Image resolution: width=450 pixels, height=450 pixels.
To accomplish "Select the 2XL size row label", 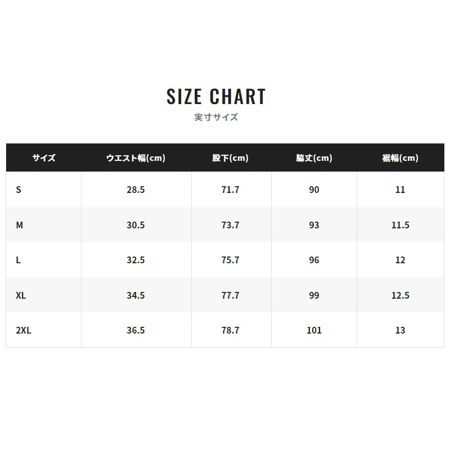I will pos(24,330).
